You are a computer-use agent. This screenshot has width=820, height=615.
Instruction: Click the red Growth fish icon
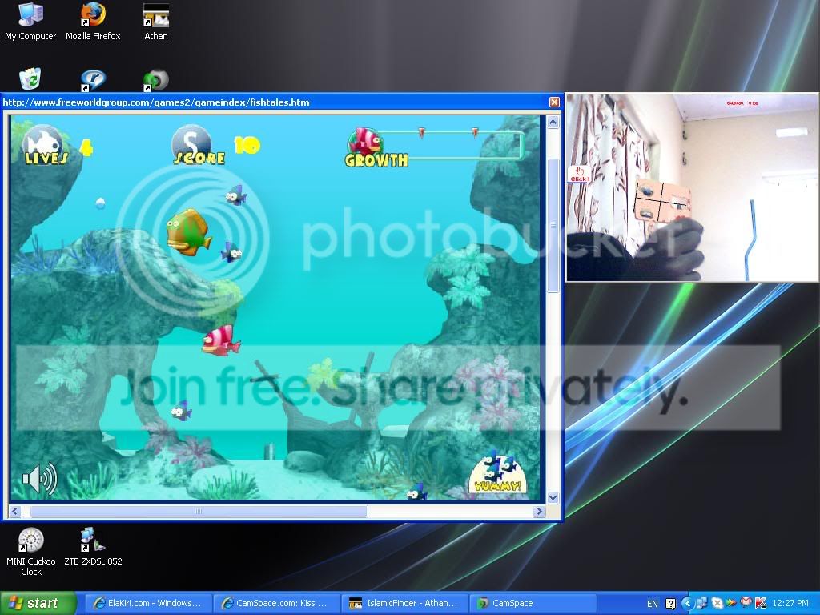click(365, 141)
